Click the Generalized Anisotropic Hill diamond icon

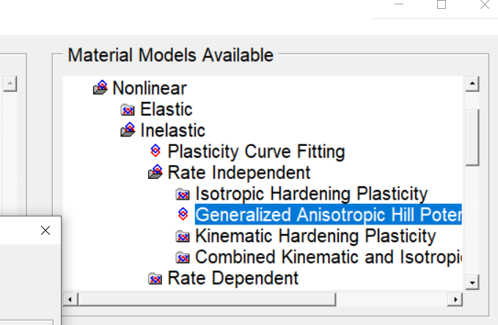[183, 213]
